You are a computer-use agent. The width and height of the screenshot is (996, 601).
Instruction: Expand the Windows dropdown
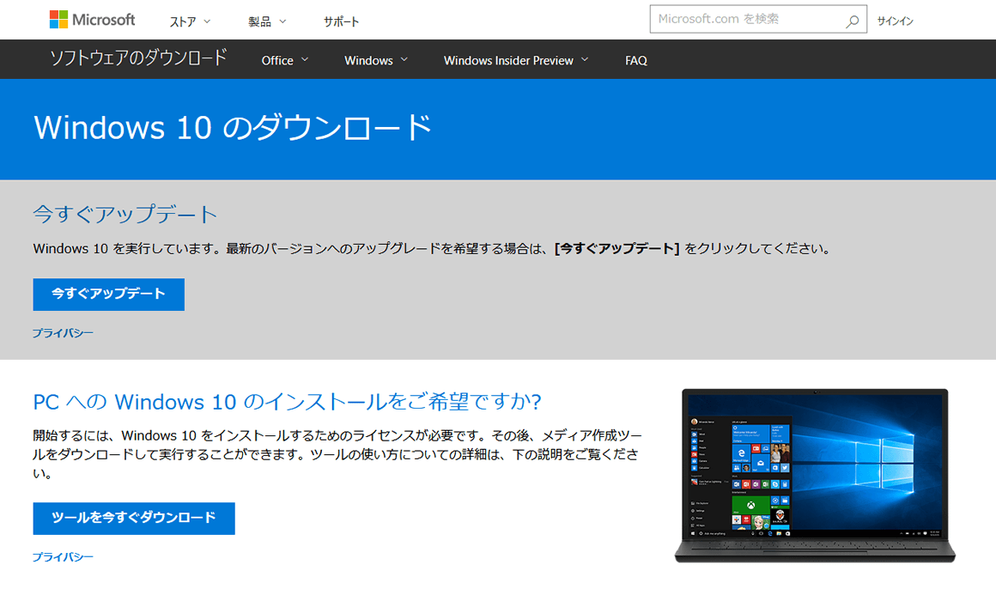(x=374, y=60)
